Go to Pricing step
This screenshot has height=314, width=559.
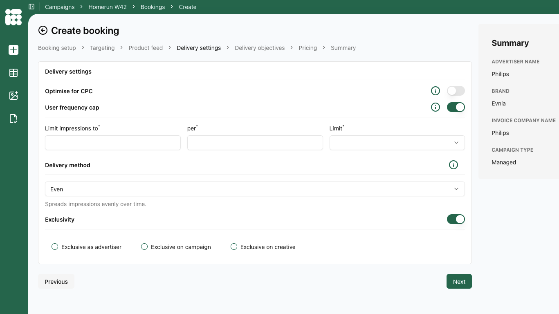308,48
